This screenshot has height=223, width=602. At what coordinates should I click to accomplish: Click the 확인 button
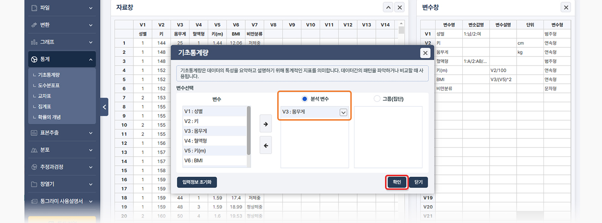[x=396, y=182]
